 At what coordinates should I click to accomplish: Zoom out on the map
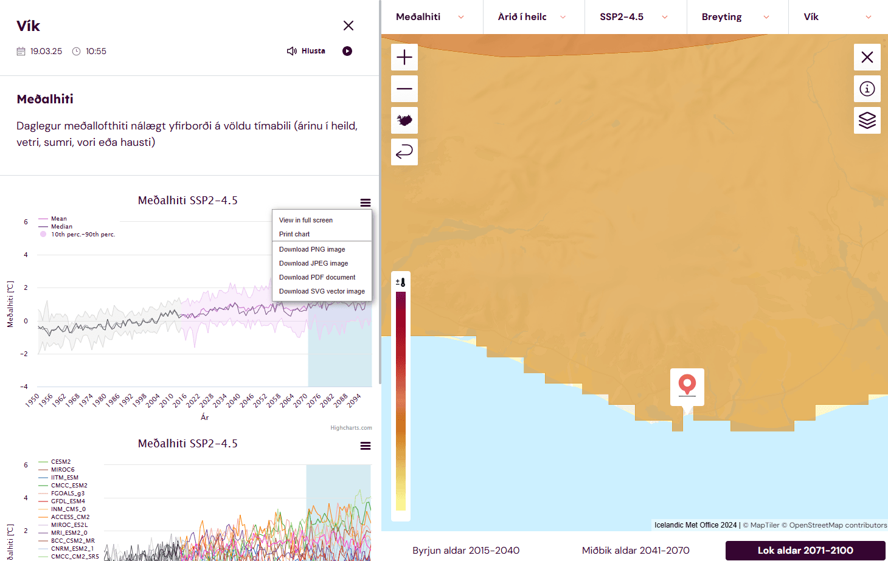(404, 89)
